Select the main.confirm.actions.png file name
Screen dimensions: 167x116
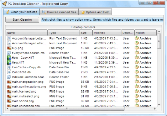(29, 87)
